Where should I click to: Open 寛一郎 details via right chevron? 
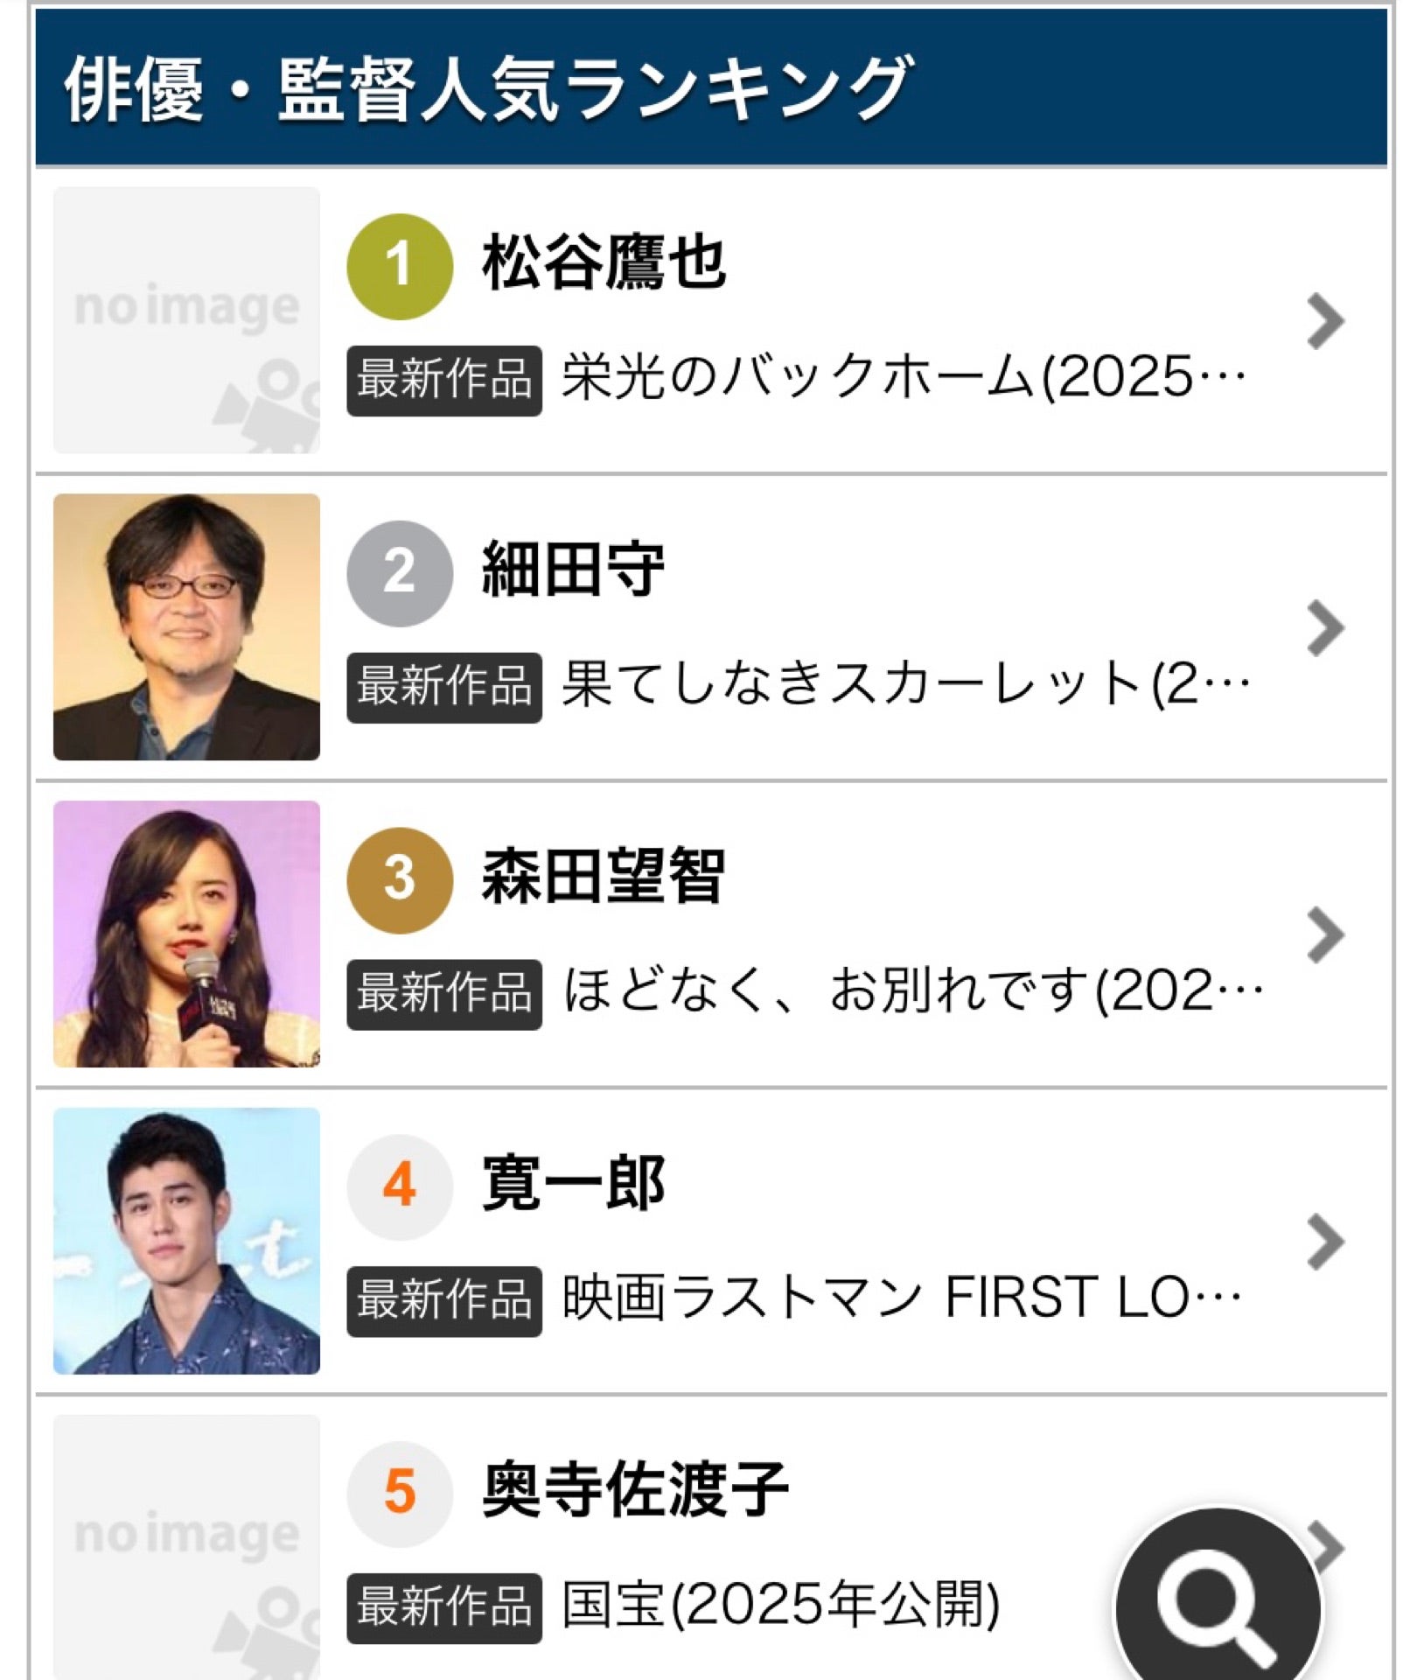coord(1325,1242)
